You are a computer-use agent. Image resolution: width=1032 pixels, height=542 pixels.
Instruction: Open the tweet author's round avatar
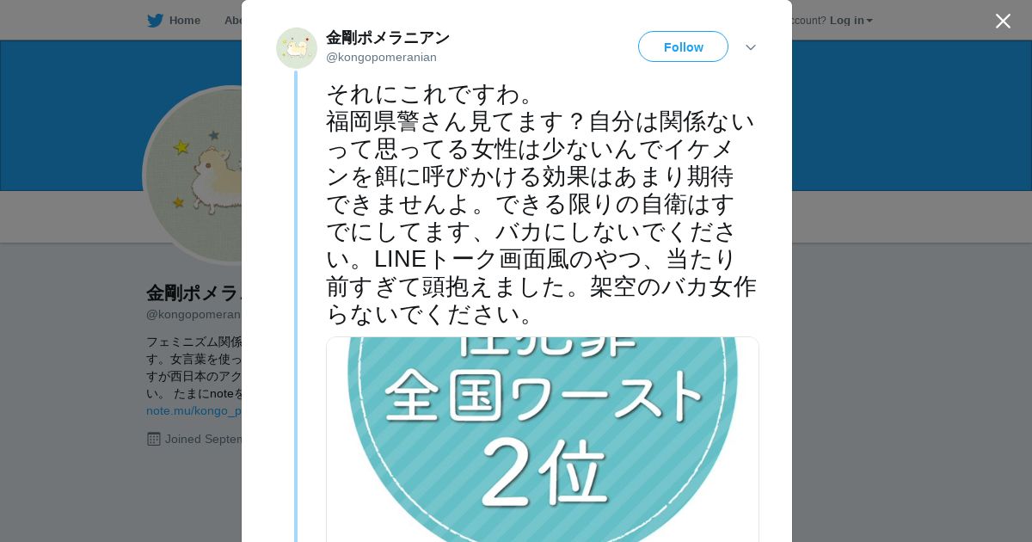click(297, 48)
